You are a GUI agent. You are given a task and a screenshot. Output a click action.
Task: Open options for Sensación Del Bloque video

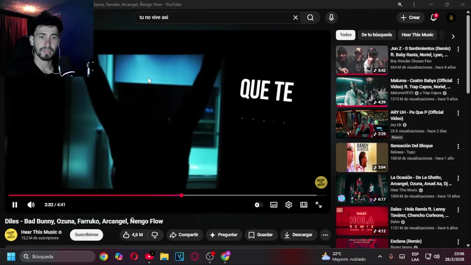coord(458,146)
